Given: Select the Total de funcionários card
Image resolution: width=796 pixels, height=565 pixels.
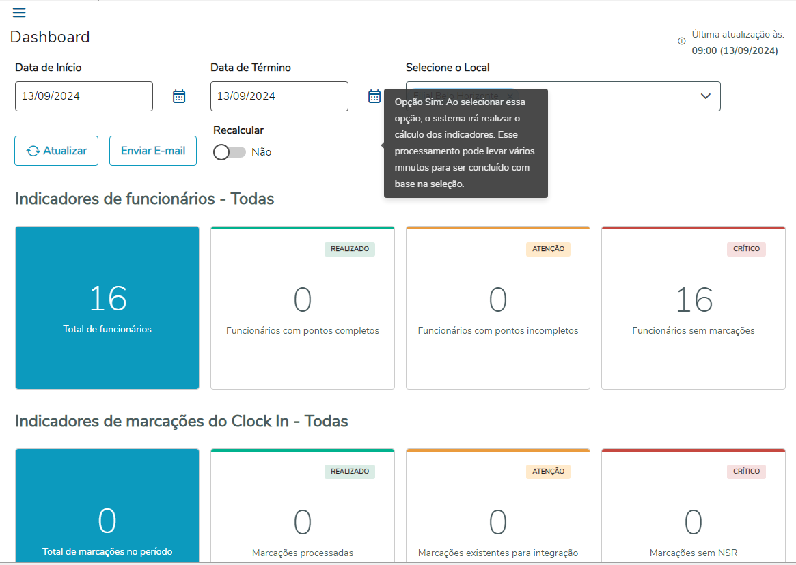Looking at the screenshot, I should (107, 308).
